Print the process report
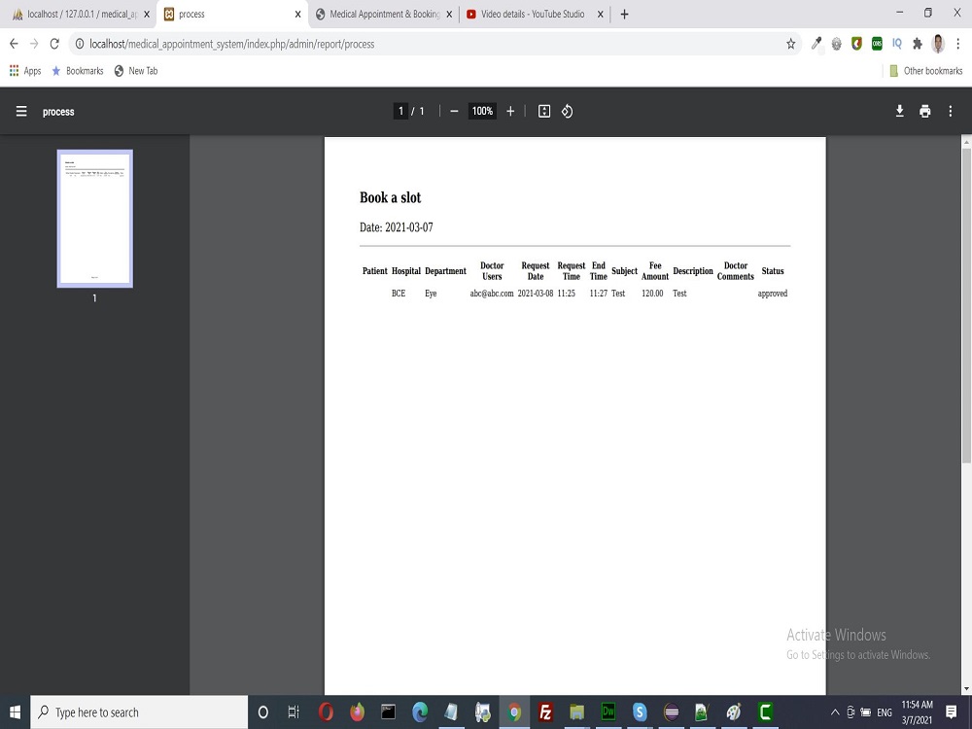Image resolution: width=972 pixels, height=729 pixels. pos(924,111)
